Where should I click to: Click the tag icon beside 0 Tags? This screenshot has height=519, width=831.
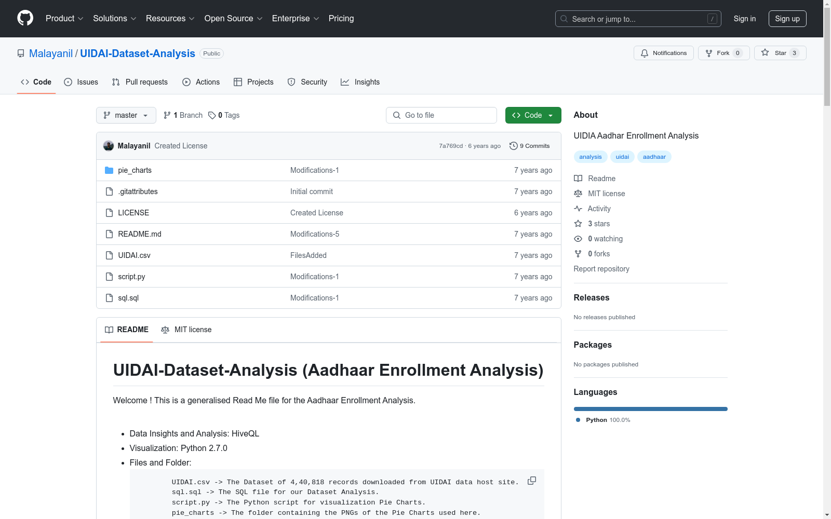click(x=212, y=115)
